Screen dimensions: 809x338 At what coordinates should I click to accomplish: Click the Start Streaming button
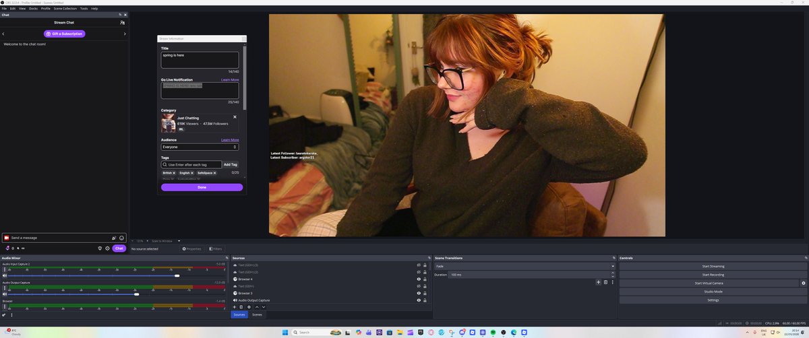point(713,266)
